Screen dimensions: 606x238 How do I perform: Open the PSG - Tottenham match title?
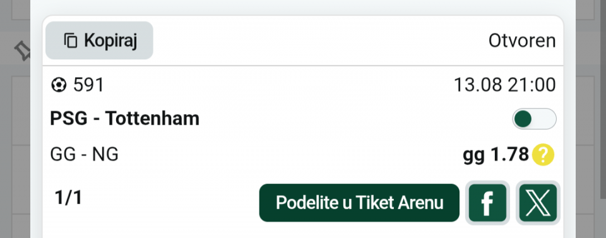125,119
